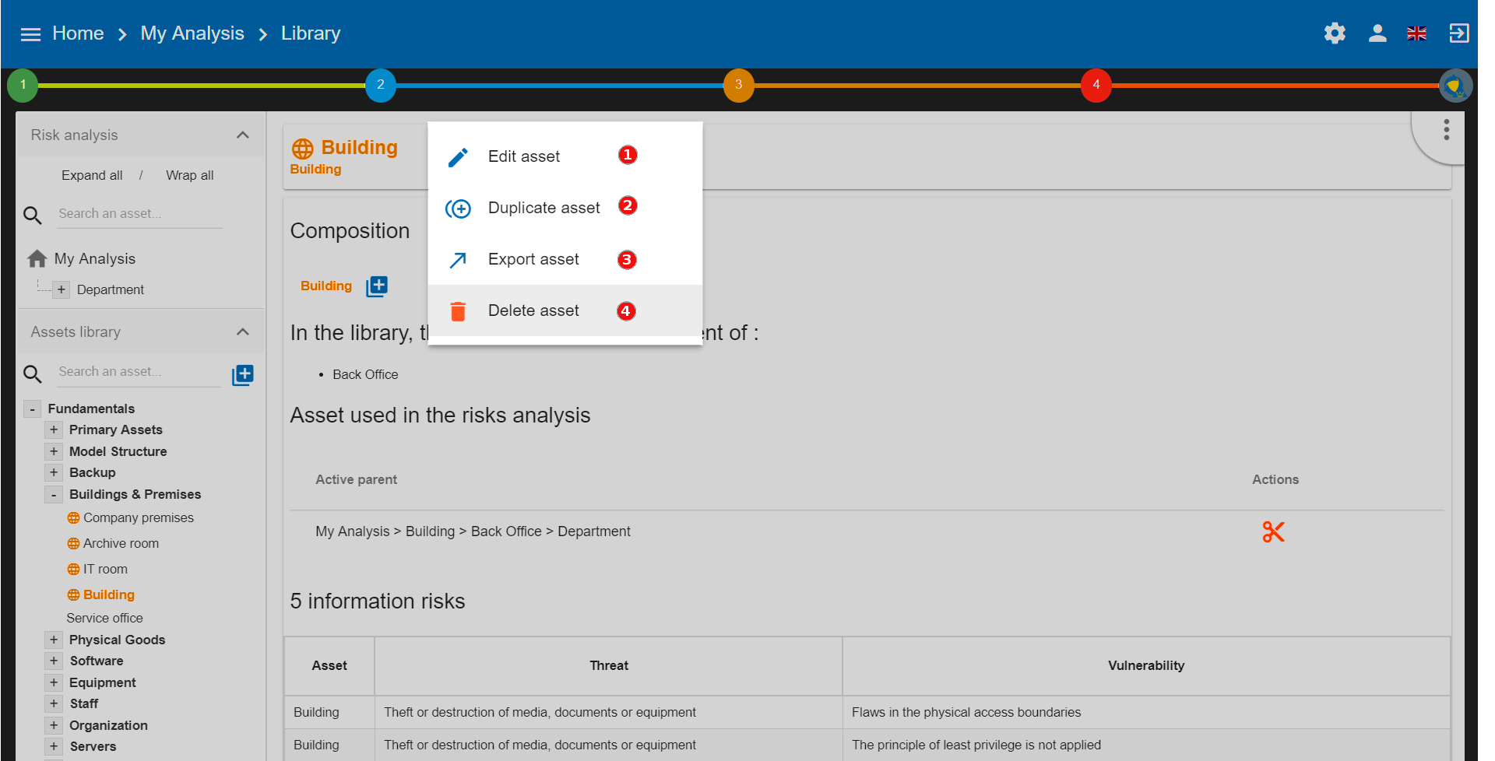Click the globe icon next to IT room
This screenshot has width=1495, height=761.
[x=73, y=569]
